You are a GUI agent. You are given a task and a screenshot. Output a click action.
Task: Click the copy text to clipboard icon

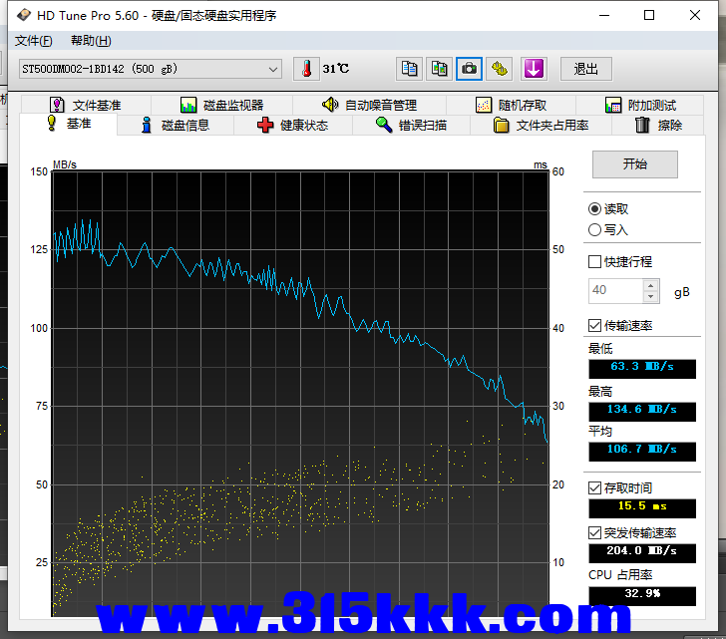tap(408, 69)
